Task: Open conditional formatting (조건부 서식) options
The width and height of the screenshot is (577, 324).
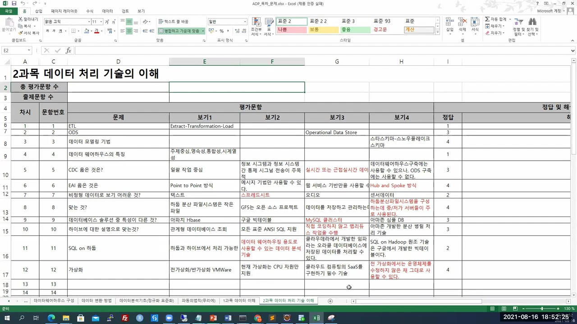Action: [x=256, y=27]
